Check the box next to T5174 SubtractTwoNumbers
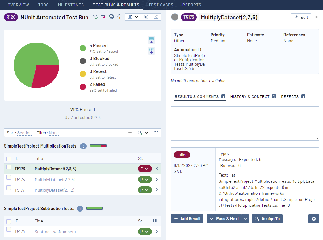The height and width of the screenshot is (240, 323). coord(9,230)
